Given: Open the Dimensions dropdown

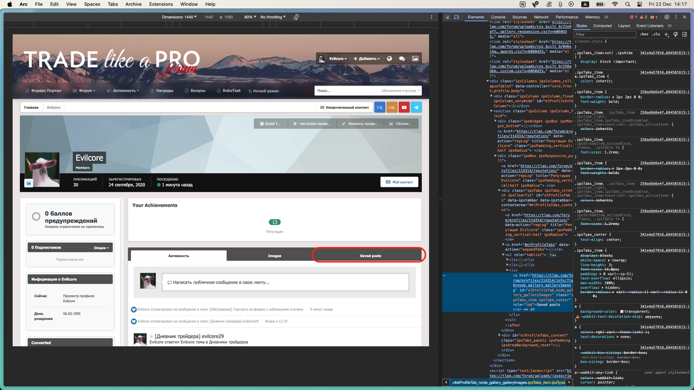Looking at the screenshot, I should (179, 17).
